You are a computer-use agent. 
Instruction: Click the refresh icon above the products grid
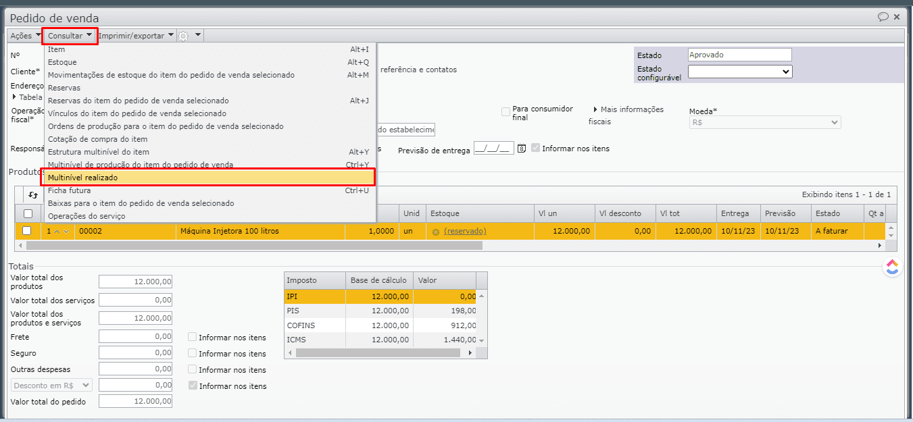pos(32,194)
